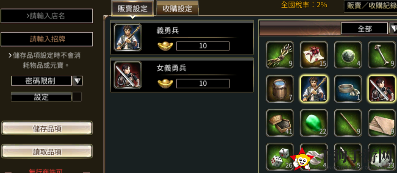The width and height of the screenshot is (397, 173).
Task: Select the wrapped gift cloth item with count 15
Action: (x=314, y=55)
